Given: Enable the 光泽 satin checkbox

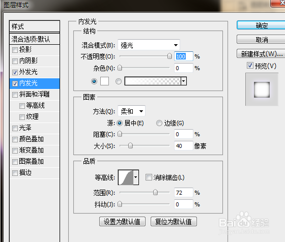Looking at the screenshot, I should coord(15,128).
